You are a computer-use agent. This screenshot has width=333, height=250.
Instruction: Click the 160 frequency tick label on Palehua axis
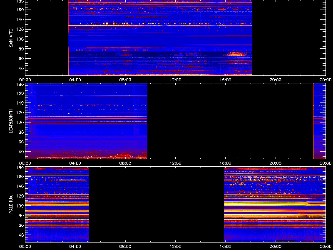[x=20, y=176]
